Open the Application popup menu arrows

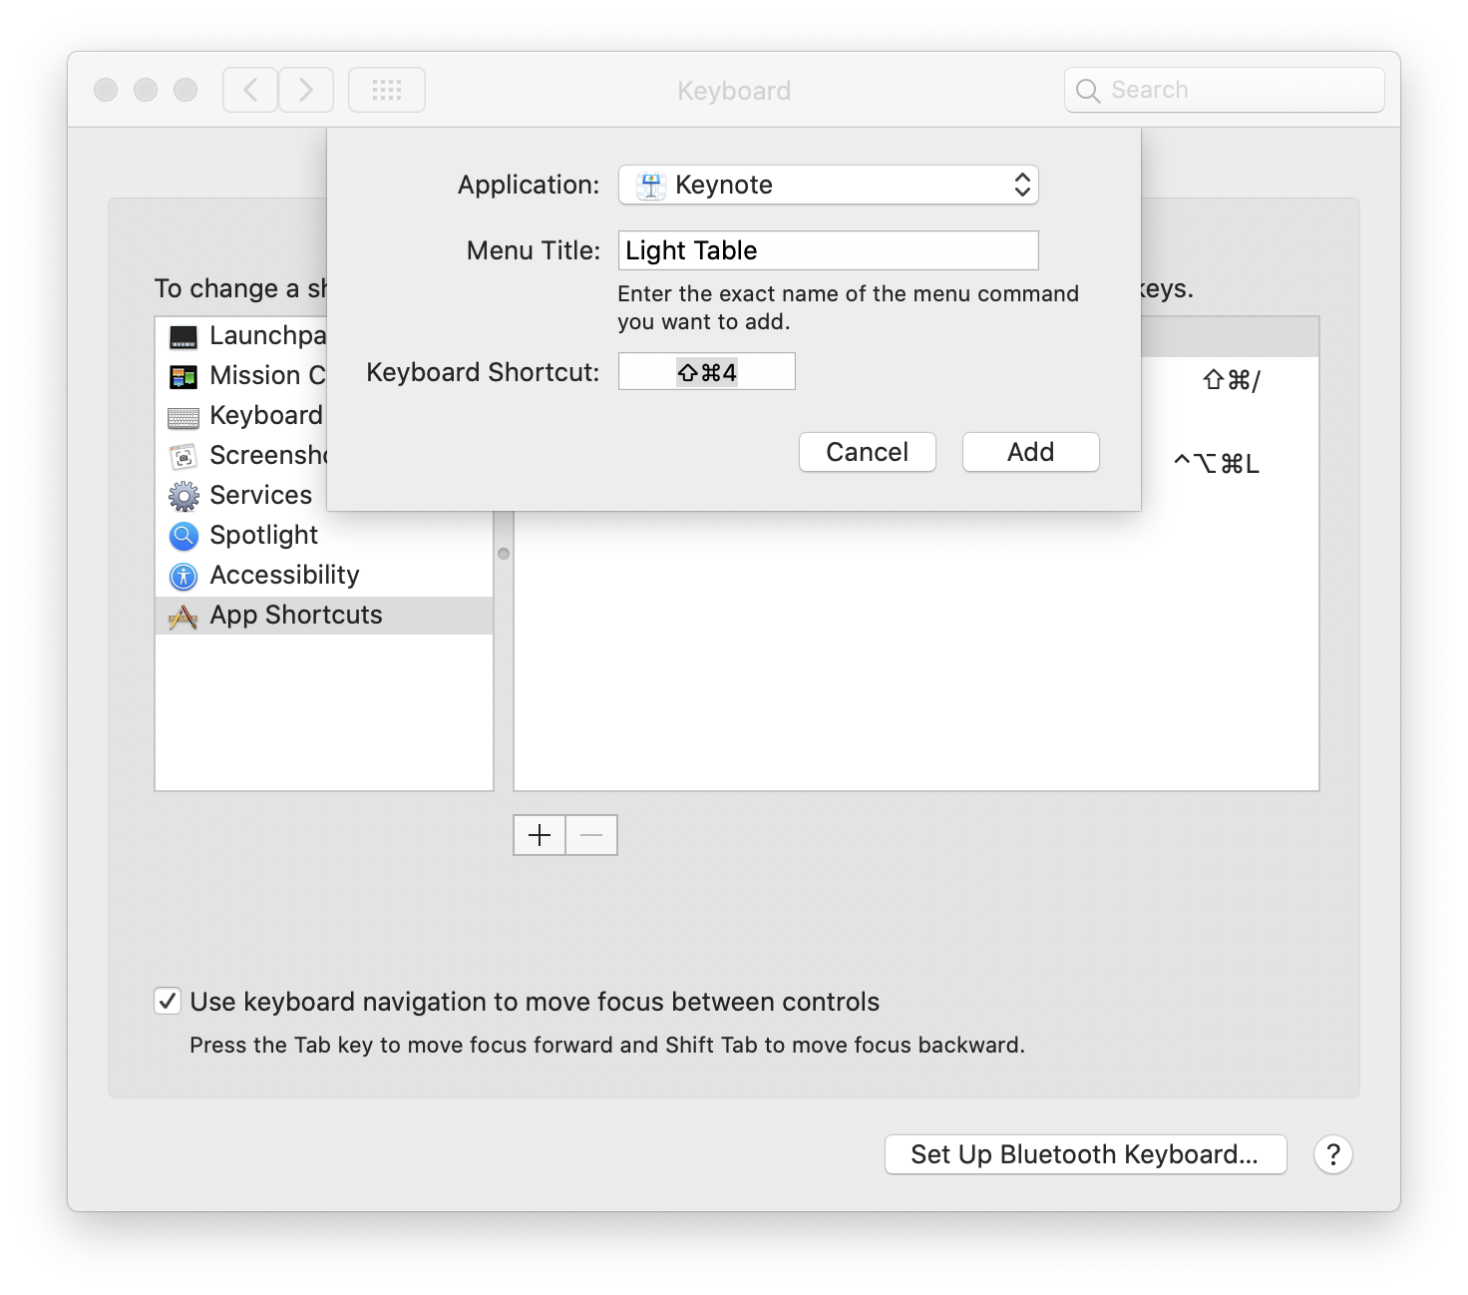1022,185
